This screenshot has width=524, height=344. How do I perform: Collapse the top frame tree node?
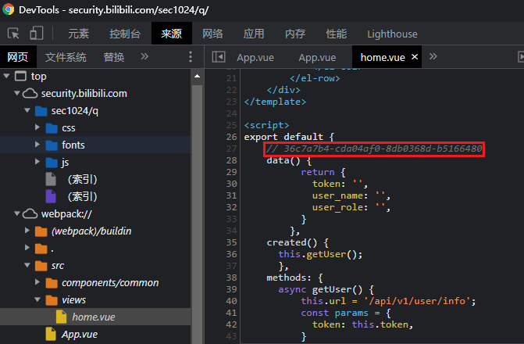pyautogui.click(x=7, y=77)
